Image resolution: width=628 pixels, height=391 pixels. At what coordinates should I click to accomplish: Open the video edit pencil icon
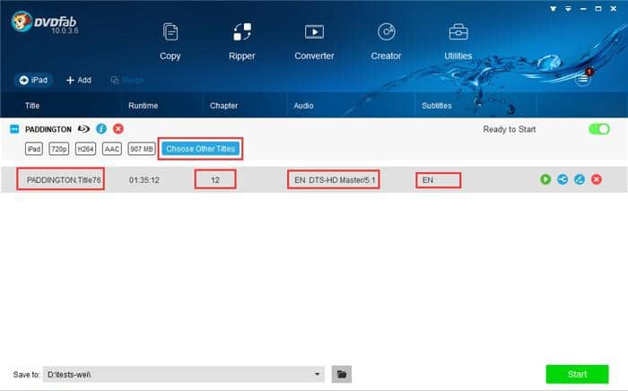[580, 179]
